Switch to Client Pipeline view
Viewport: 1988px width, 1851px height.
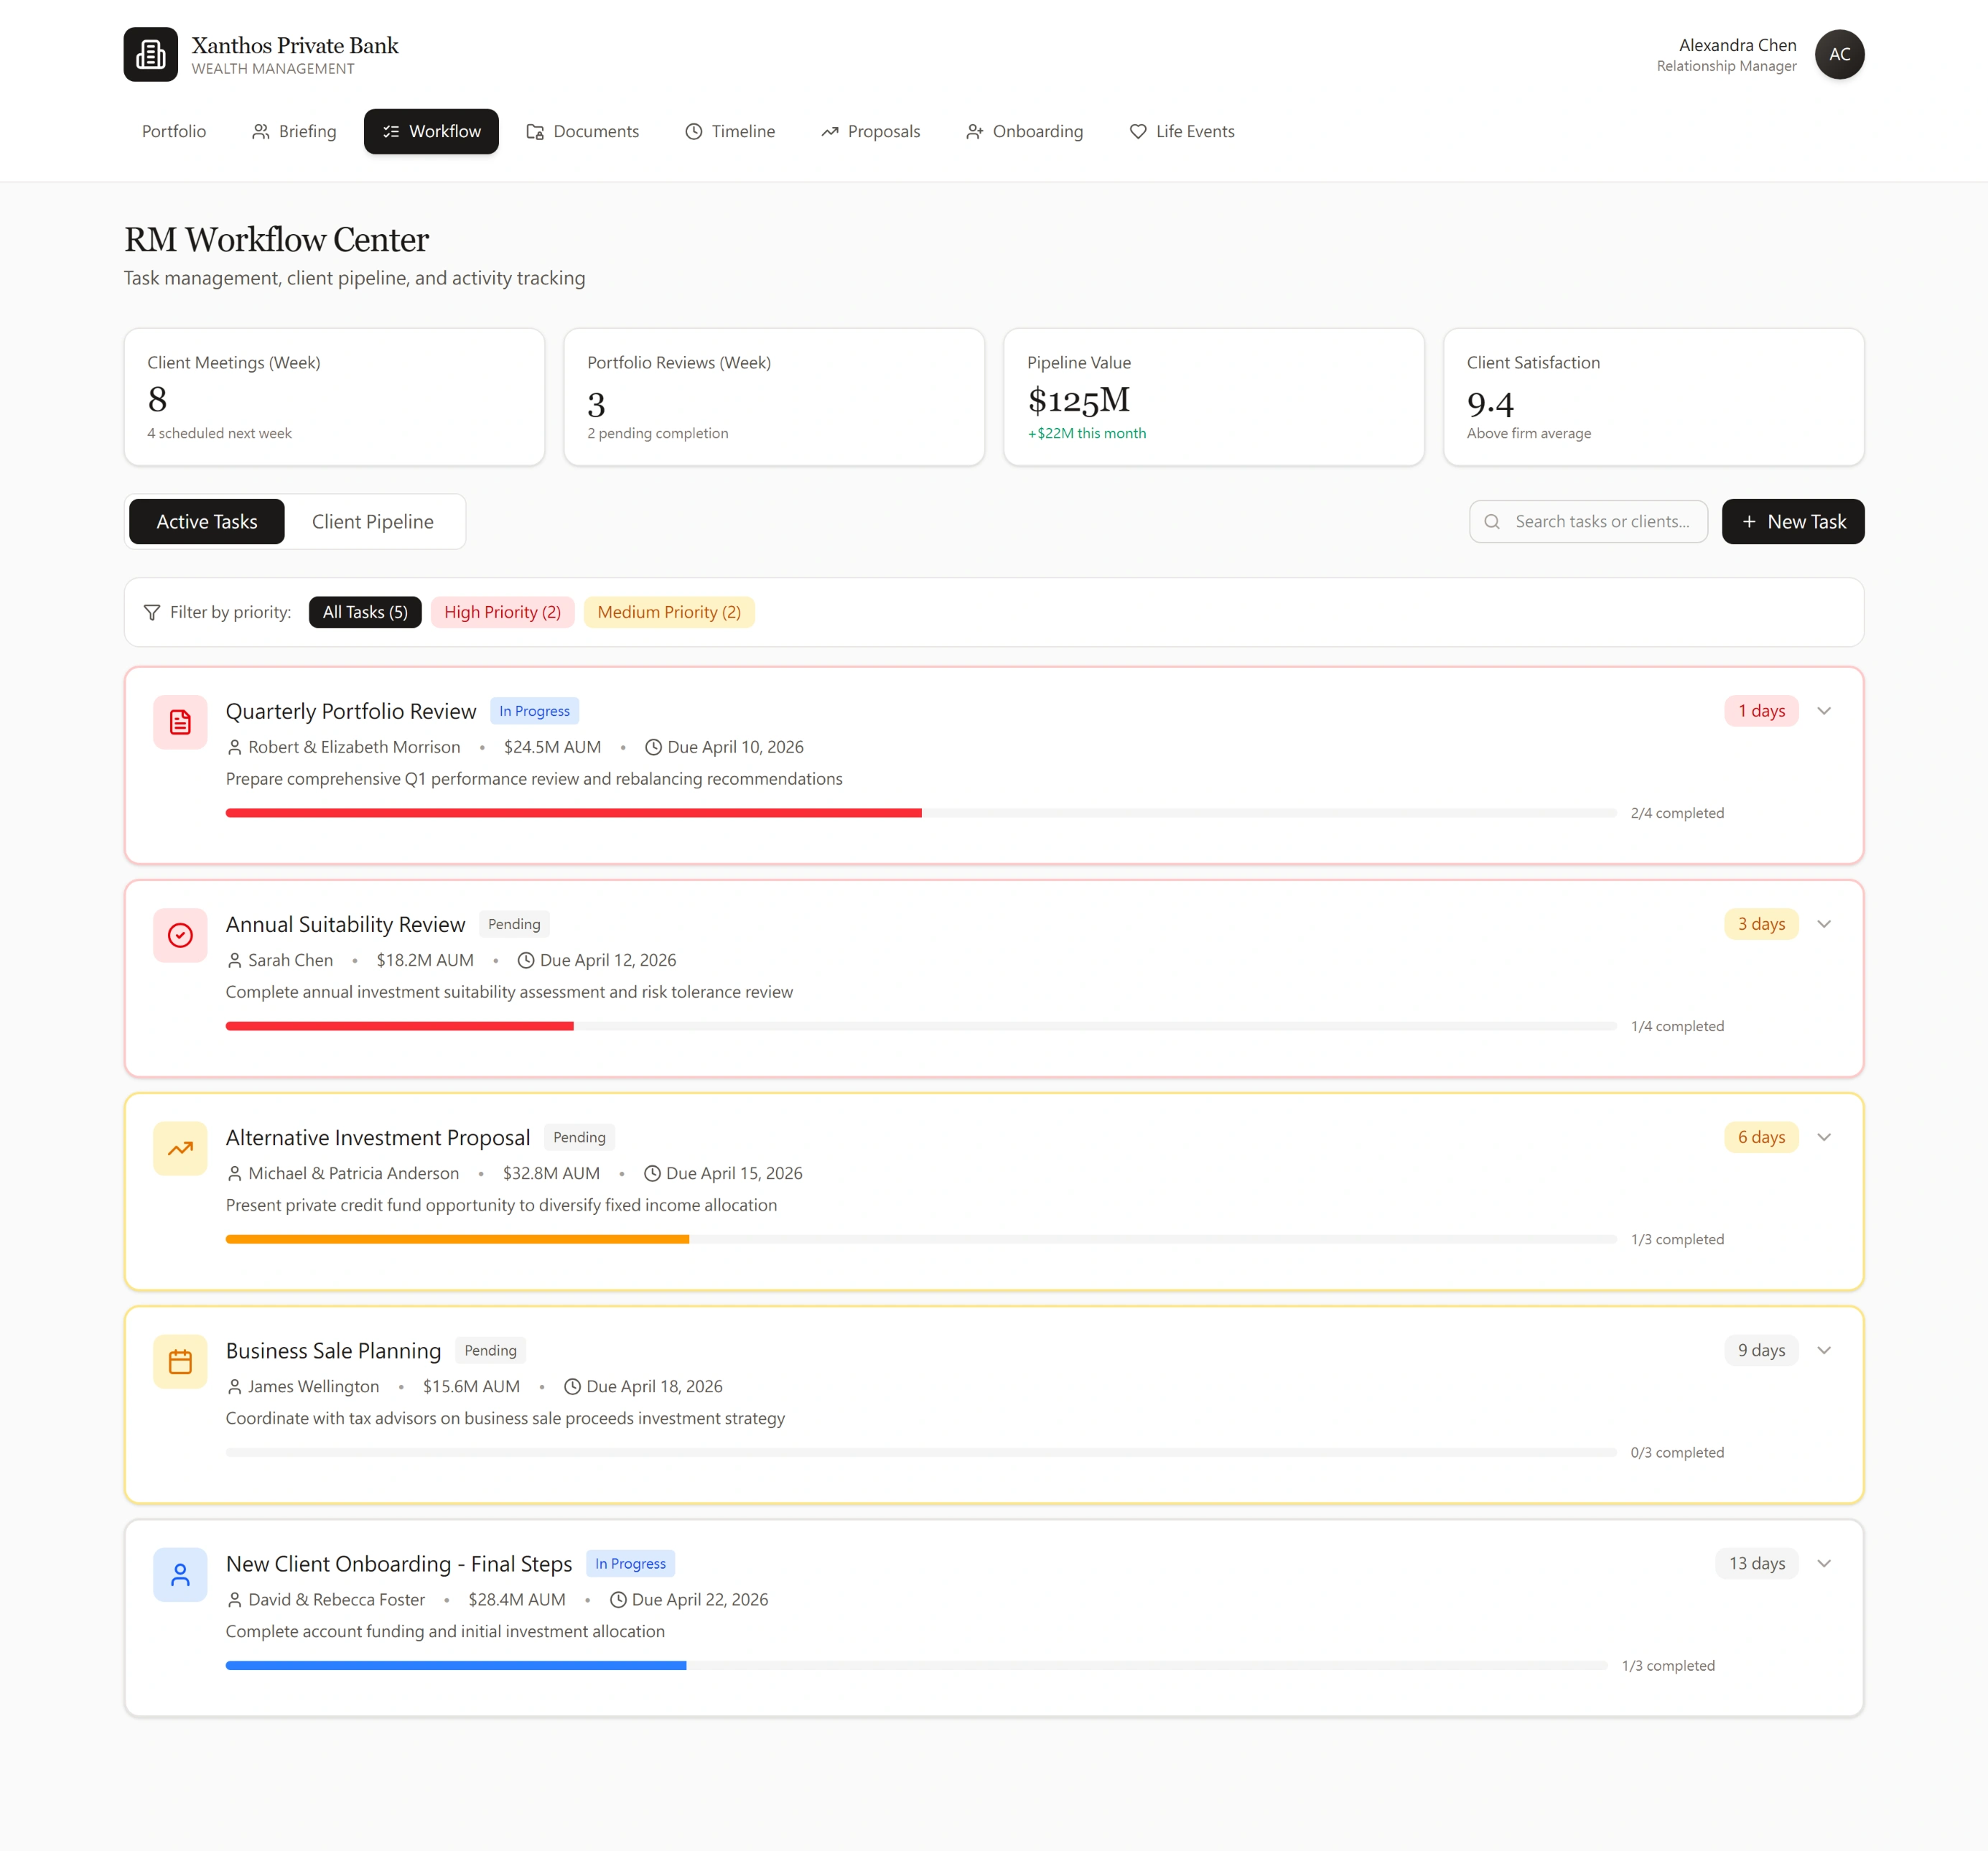(x=372, y=521)
